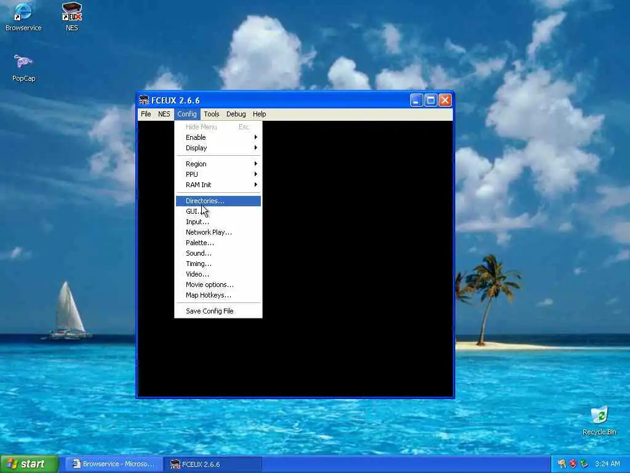Viewport: 630px width, 473px height.
Task: Click the Browservice taskbar button
Action: click(x=114, y=464)
